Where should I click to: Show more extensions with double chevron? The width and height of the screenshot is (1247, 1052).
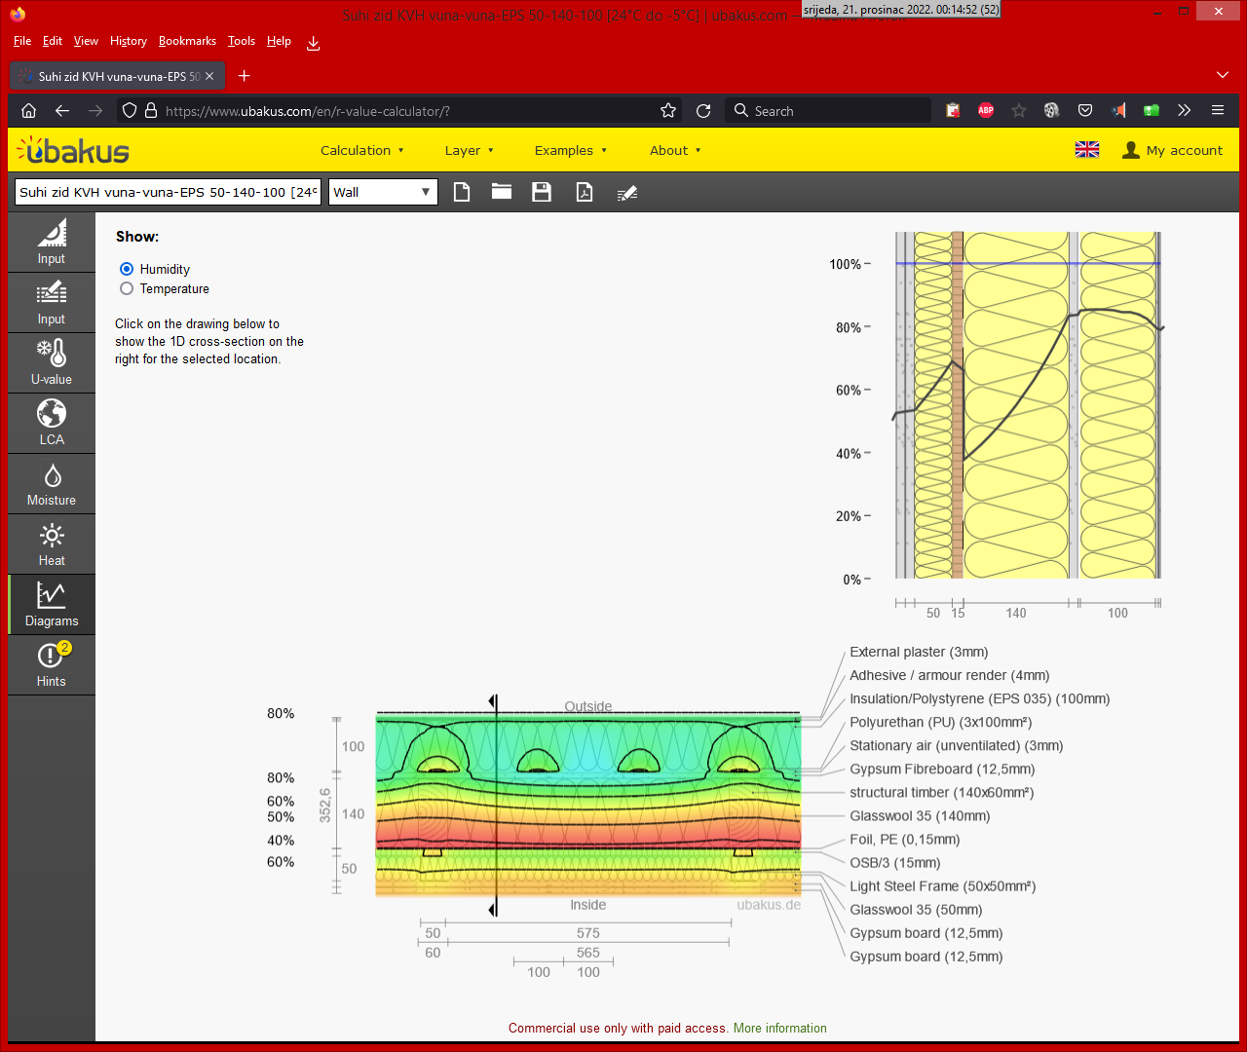pos(1185,111)
